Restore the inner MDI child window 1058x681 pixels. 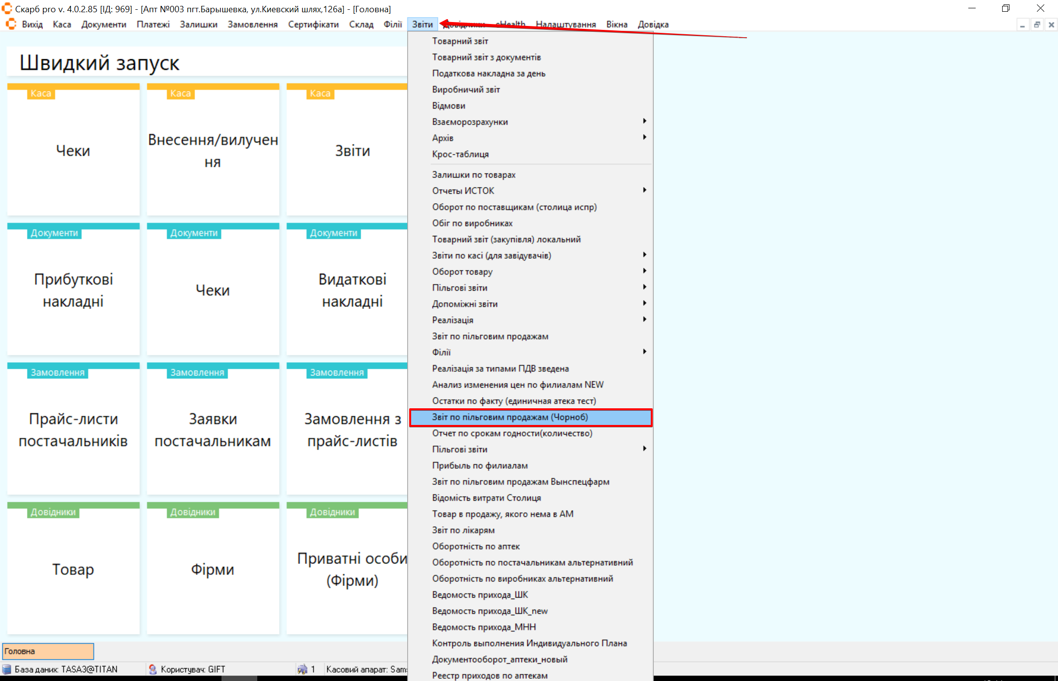[x=1037, y=24]
